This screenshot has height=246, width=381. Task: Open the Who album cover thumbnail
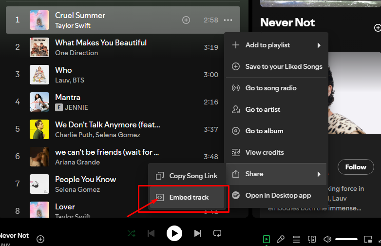(x=39, y=75)
